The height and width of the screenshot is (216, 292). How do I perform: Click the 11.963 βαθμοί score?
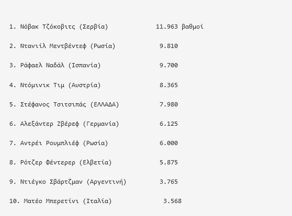[179, 27]
